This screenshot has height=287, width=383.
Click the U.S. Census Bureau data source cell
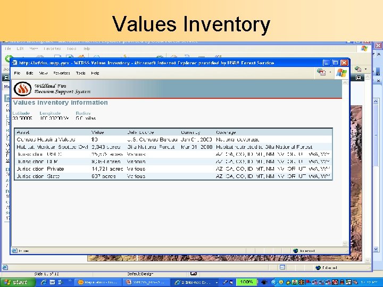pos(152,140)
